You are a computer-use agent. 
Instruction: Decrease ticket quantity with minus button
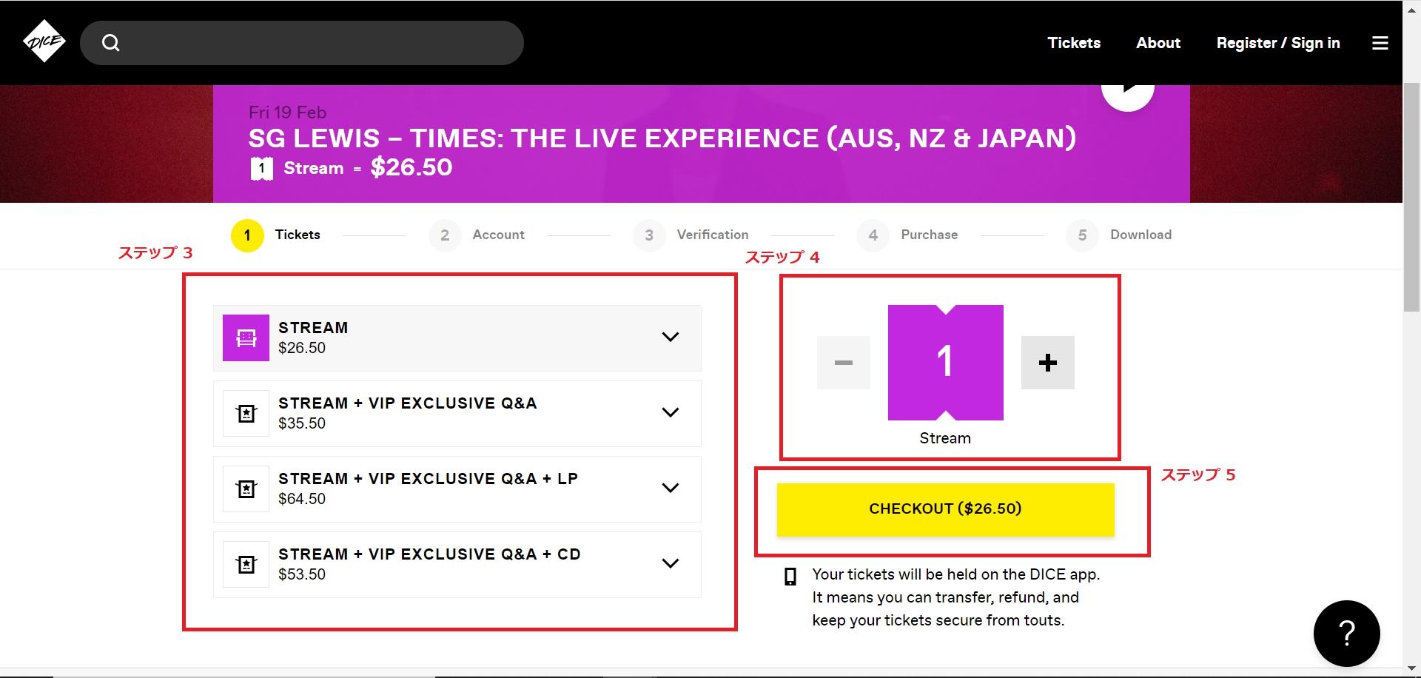point(843,363)
